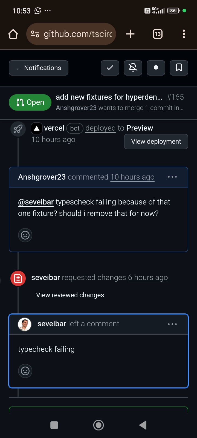
Task: Go back to Notifications
Action: click(x=39, y=68)
